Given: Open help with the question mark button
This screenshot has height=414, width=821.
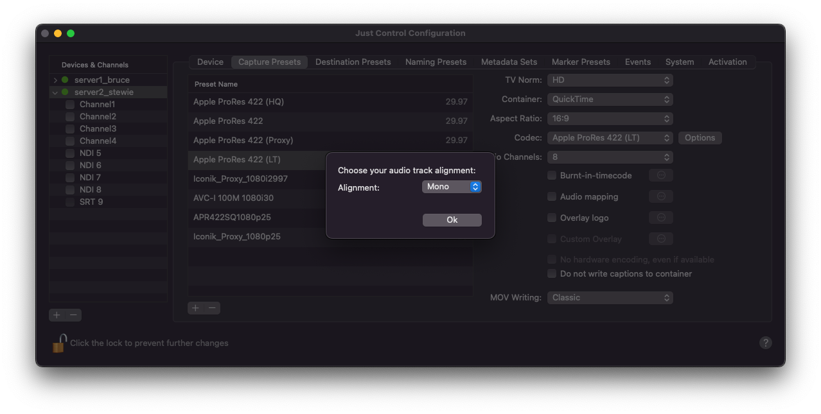Looking at the screenshot, I should pyautogui.click(x=765, y=343).
